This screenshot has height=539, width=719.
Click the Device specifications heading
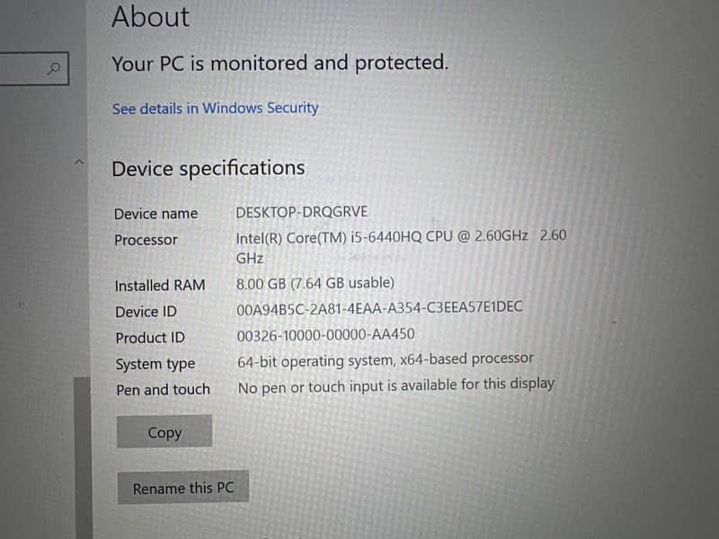click(208, 168)
